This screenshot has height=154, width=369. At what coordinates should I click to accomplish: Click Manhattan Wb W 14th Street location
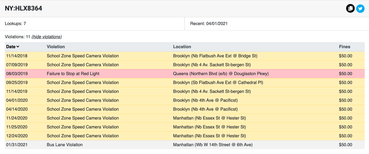point(213,145)
